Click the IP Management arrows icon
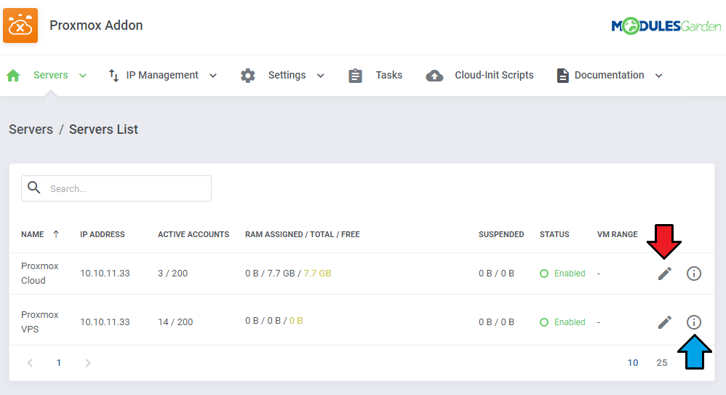Image resolution: width=726 pixels, height=395 pixels. 114,75
